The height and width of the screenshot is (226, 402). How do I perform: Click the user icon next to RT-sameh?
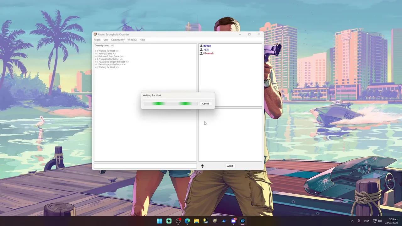201,53
